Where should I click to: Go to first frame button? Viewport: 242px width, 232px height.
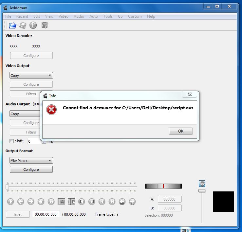pyautogui.click(x=102, y=202)
